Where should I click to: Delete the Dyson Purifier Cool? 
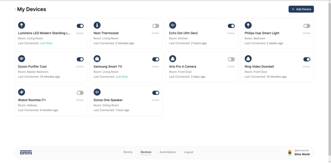coord(80,67)
